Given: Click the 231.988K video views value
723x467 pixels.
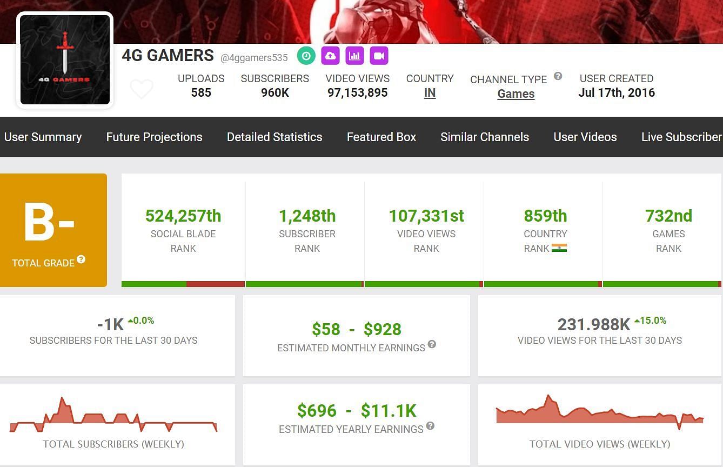Looking at the screenshot, I should tap(594, 324).
